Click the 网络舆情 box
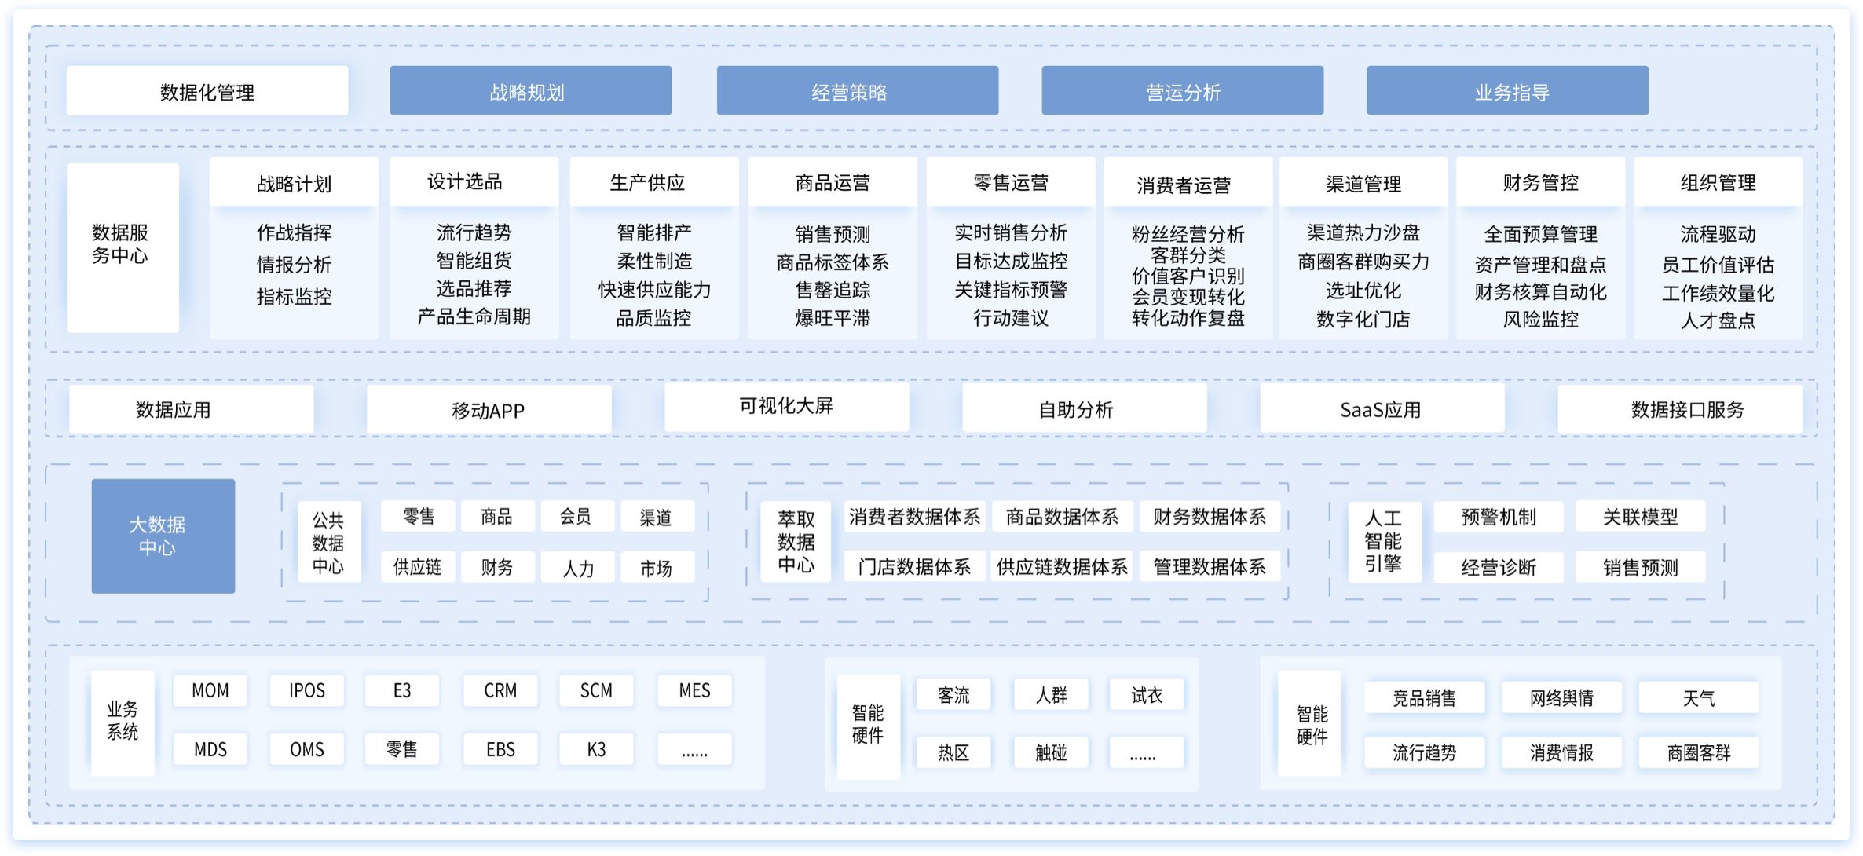The height and width of the screenshot is (856, 1863). point(1561,697)
